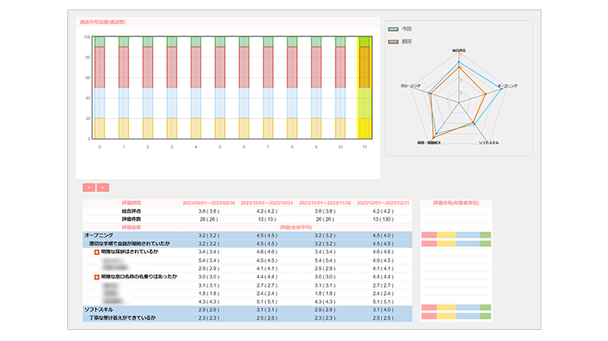Select the 2023/11/01～2023/11/30 period column header
This screenshot has height=341, width=608.
pyautogui.click(x=324, y=203)
